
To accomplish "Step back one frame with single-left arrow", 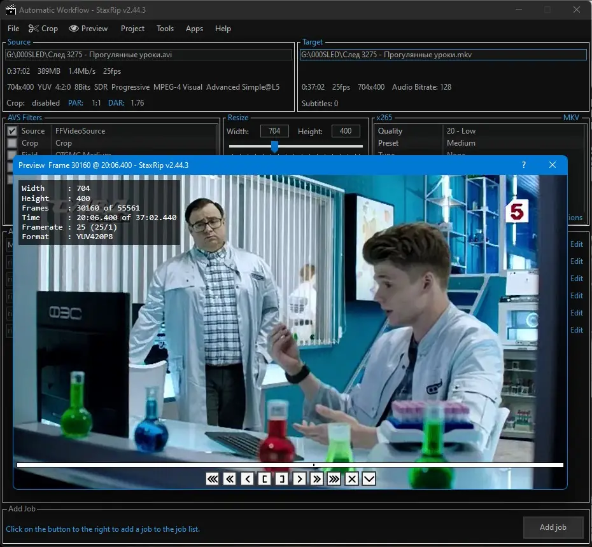I will click(x=247, y=479).
